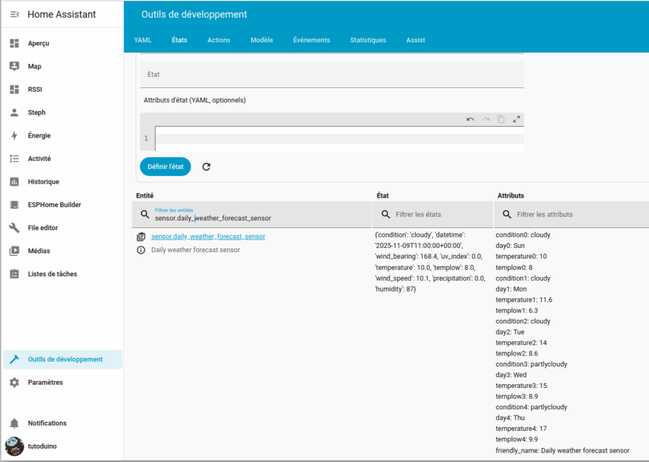Collapse the Home Assistant sidebar menu
This screenshot has width=649, height=462.
tap(15, 14)
